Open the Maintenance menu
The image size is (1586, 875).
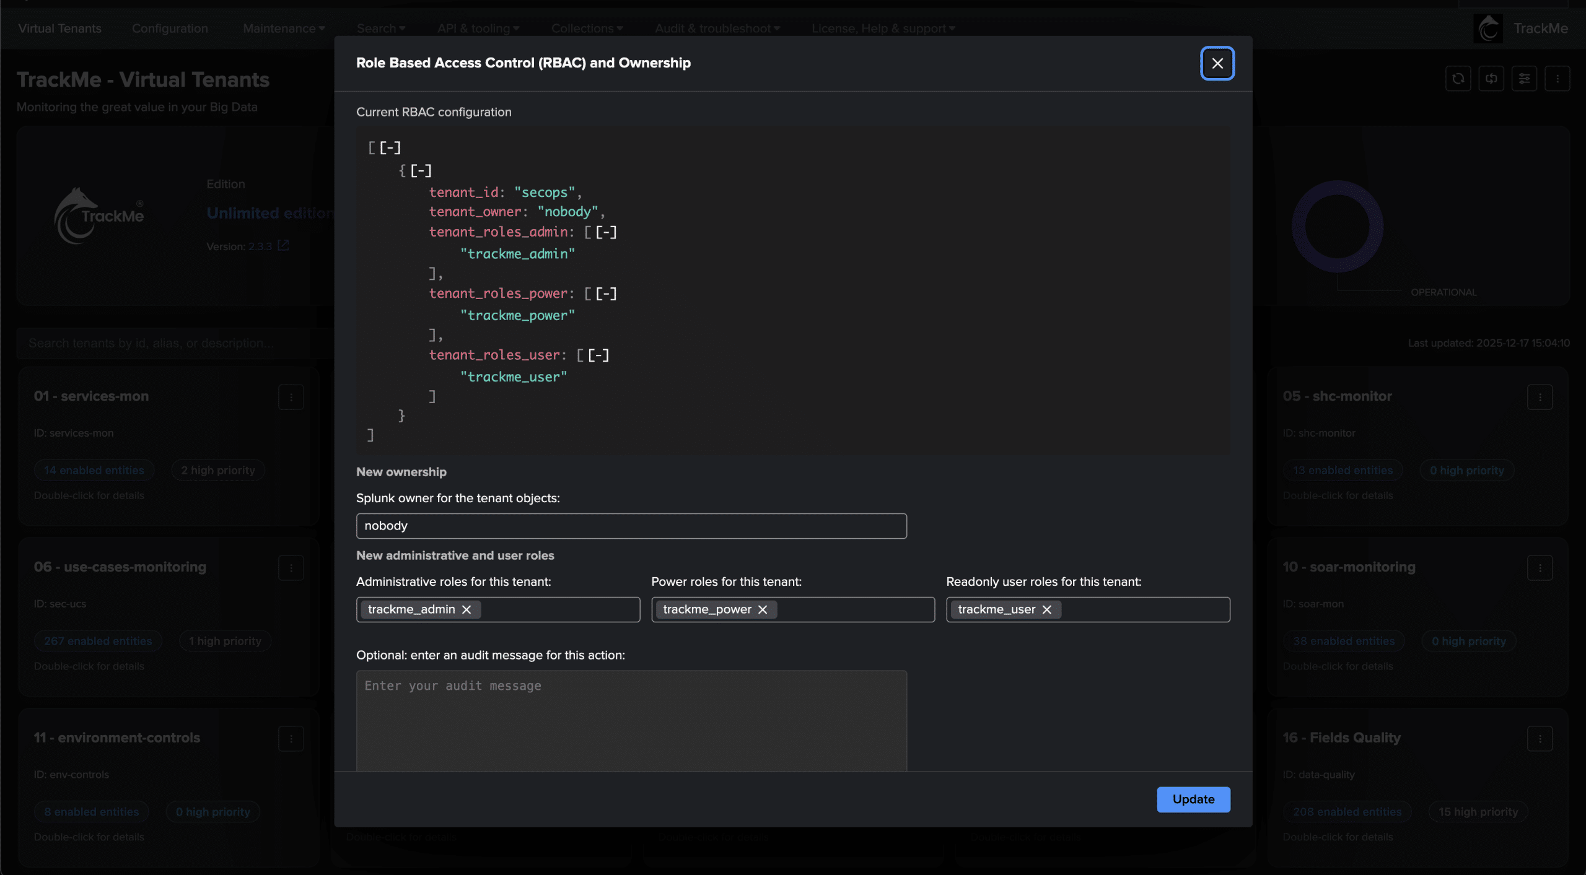pos(283,28)
